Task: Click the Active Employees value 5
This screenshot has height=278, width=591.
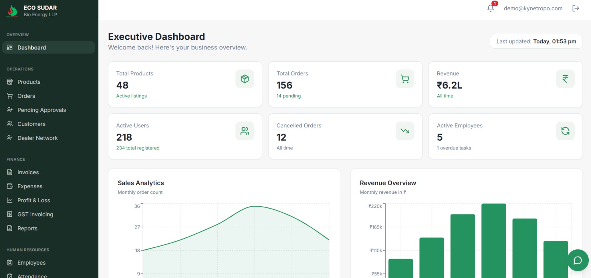Action: pyautogui.click(x=440, y=137)
